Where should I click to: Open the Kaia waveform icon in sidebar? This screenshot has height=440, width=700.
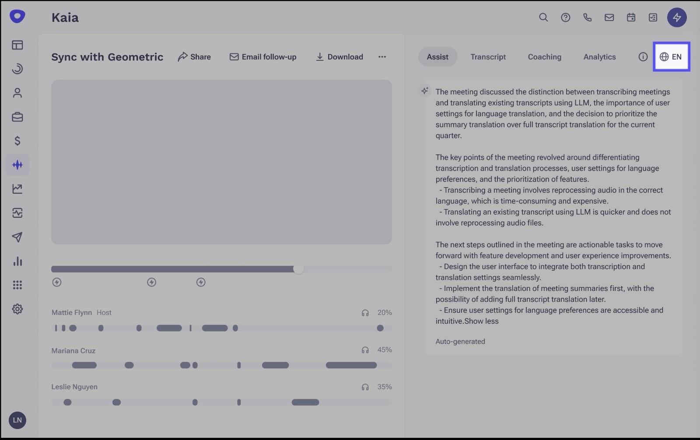click(17, 165)
